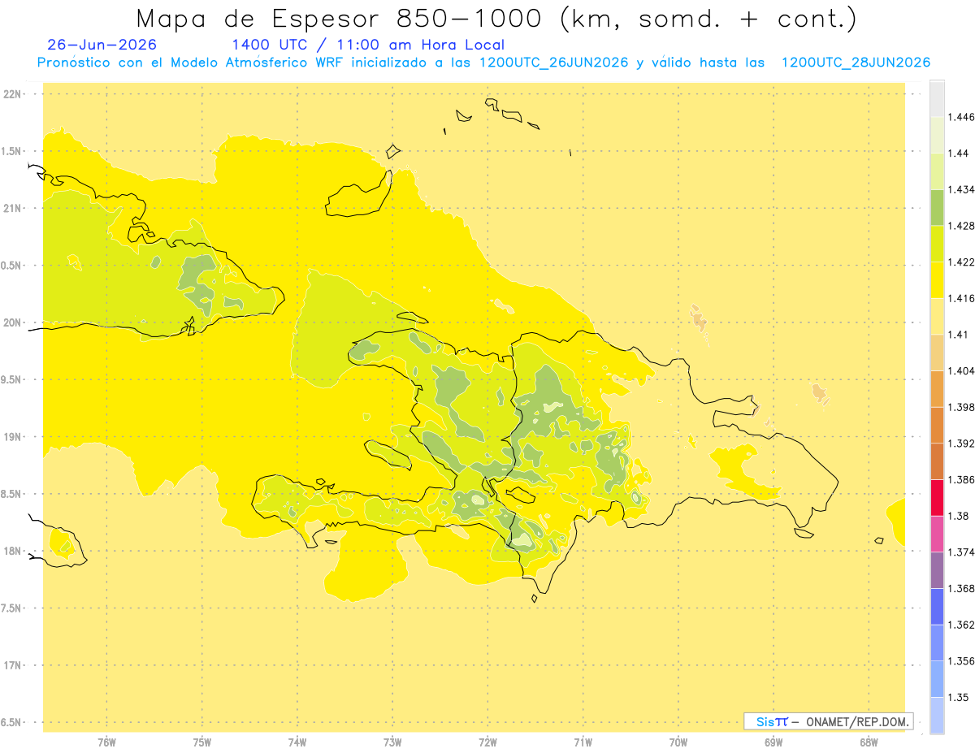This screenshot has height=753, width=975.
Task: Click the legend value 1.434
Action: [x=963, y=189]
